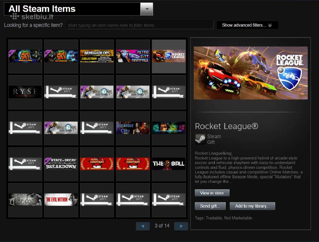Viewport: 319px width, 242px height.
Task: Select Orcs Must Die Lost Adventures item
Action: pyautogui.click(x=61, y=56)
